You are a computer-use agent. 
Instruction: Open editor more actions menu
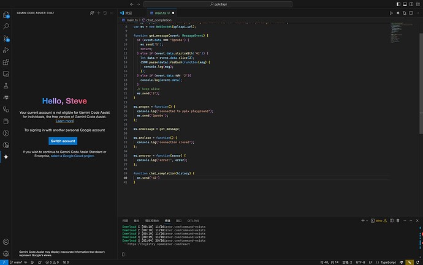(x=417, y=13)
